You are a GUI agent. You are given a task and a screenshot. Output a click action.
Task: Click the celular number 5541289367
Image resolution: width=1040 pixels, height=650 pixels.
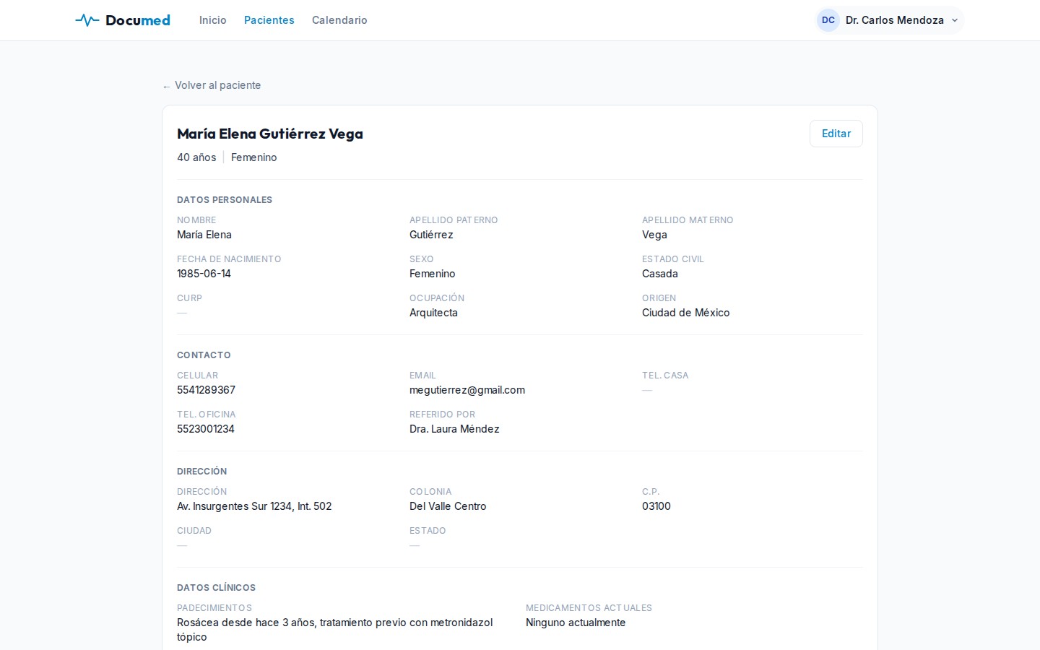[206, 390]
